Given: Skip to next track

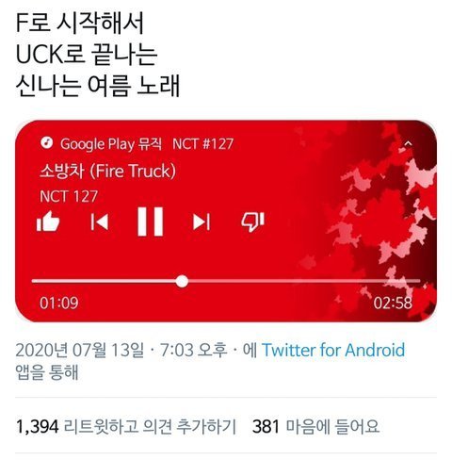Looking at the screenshot, I should [201, 222].
